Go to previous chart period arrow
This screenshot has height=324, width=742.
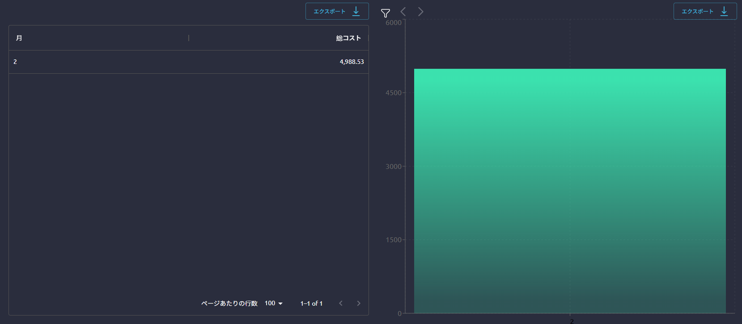[x=403, y=12]
